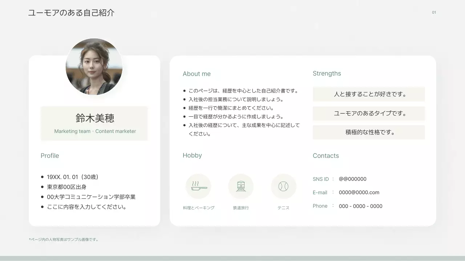Click the Hobby section title
This screenshot has width=465, height=261.
point(192,155)
